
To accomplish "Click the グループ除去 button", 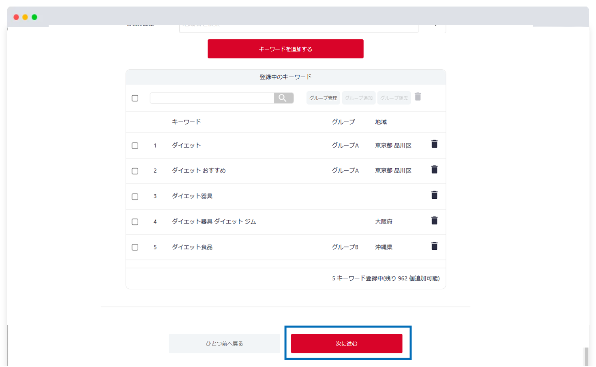I will click(394, 98).
